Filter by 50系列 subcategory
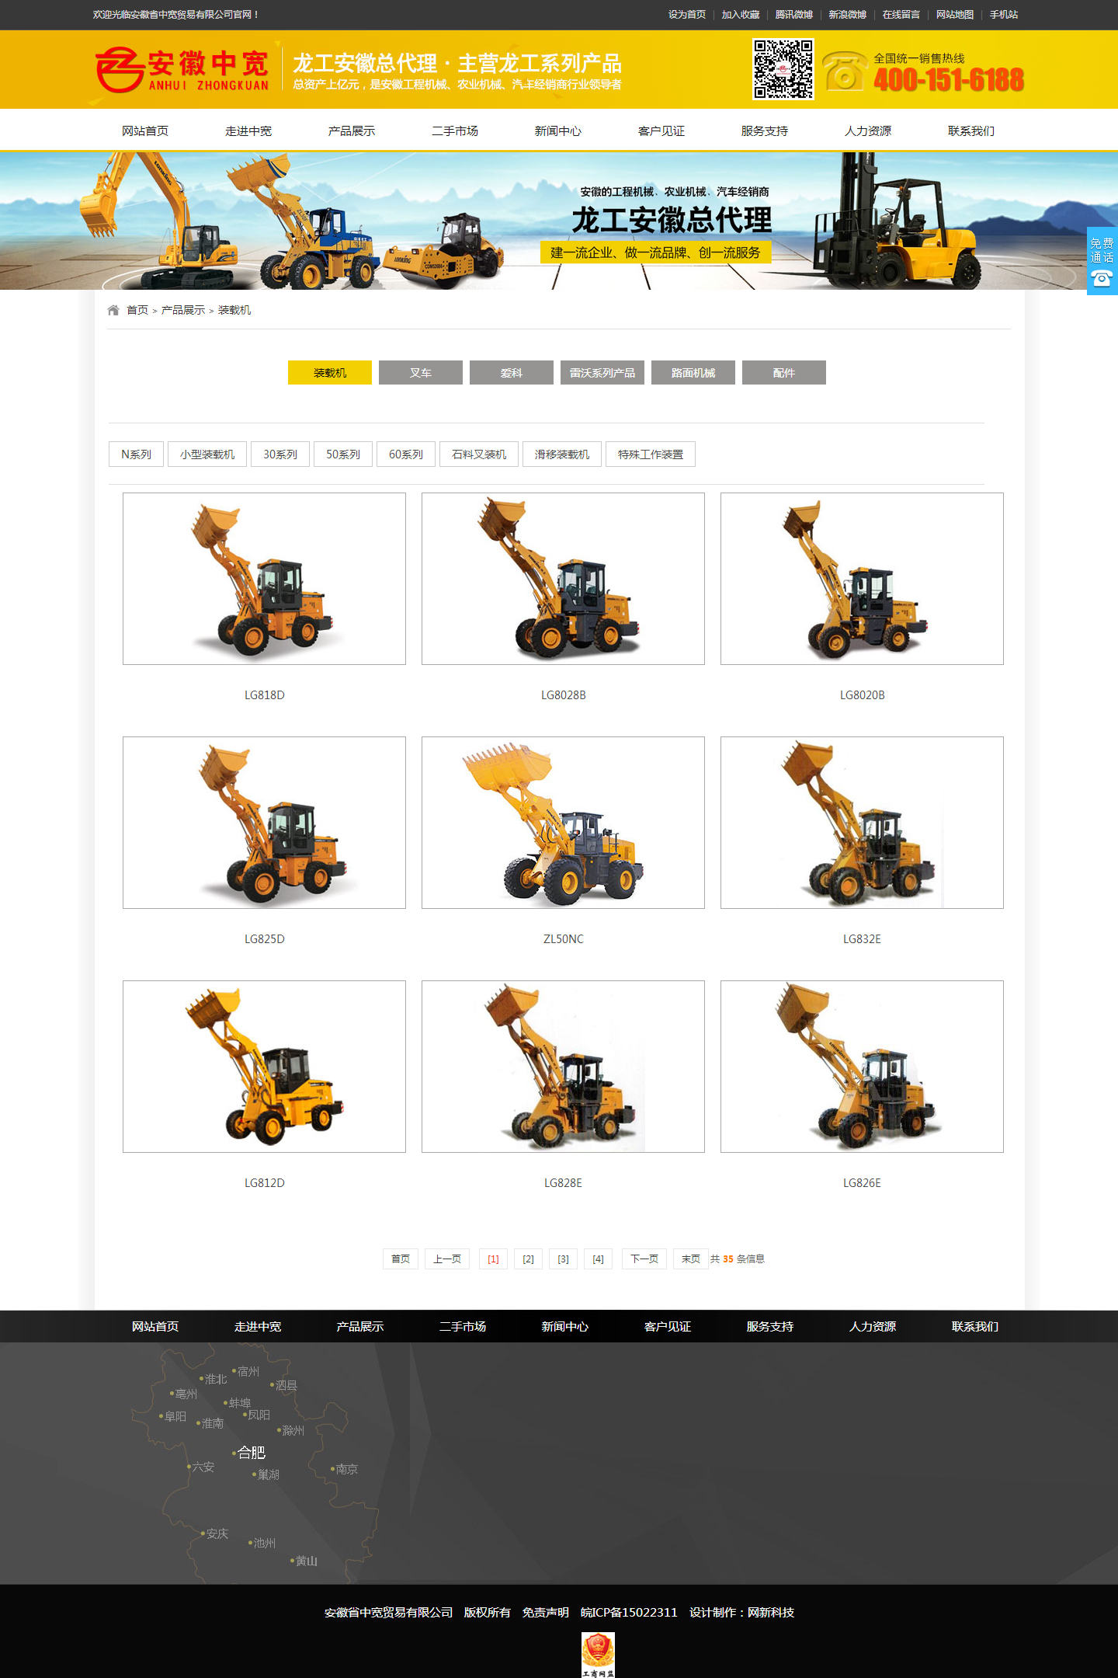Viewport: 1118px width, 1678px height. point(343,454)
